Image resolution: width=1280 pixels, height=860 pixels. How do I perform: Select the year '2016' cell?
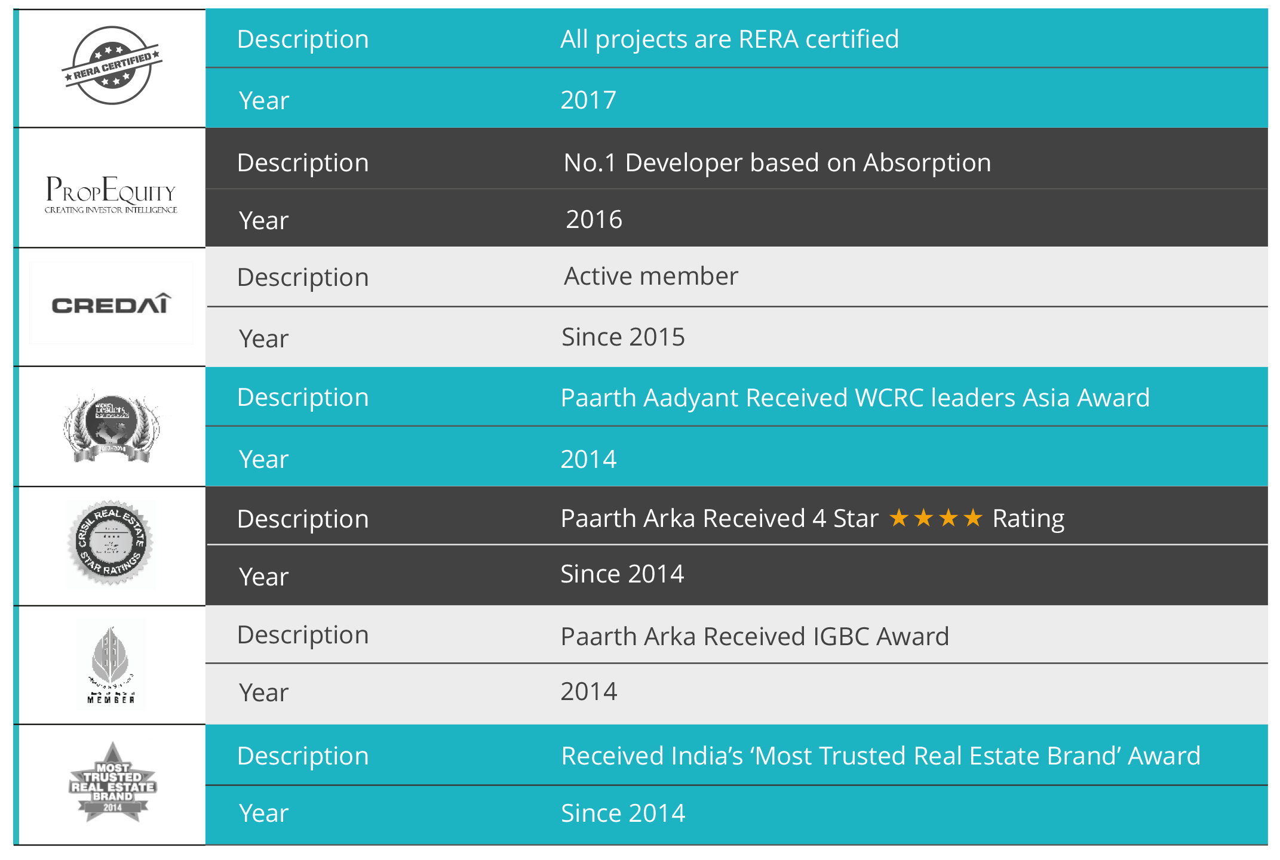(x=594, y=220)
